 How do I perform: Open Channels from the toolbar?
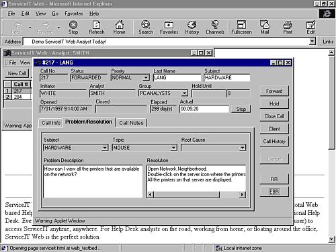click(x=215, y=28)
